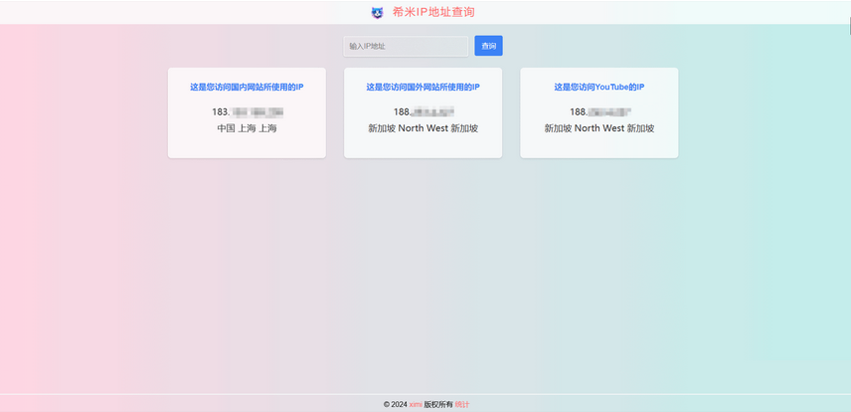The width and height of the screenshot is (851, 412).
Task: Click the 这是您访问YouTube的IP heading
Action: click(x=599, y=88)
